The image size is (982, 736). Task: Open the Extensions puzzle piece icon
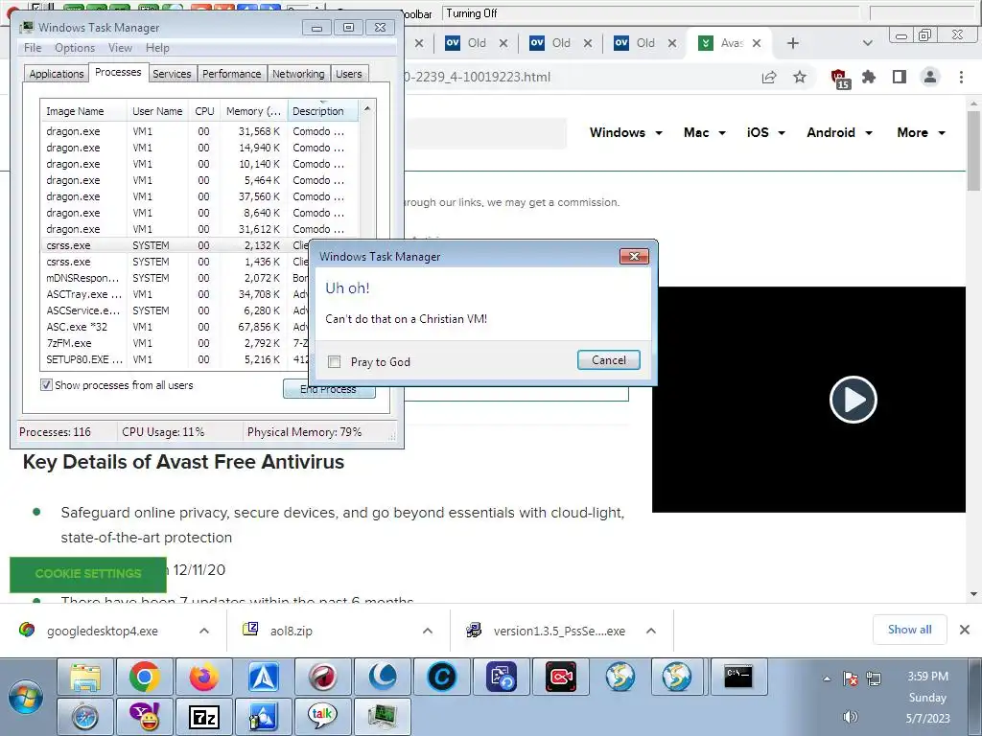coord(869,77)
